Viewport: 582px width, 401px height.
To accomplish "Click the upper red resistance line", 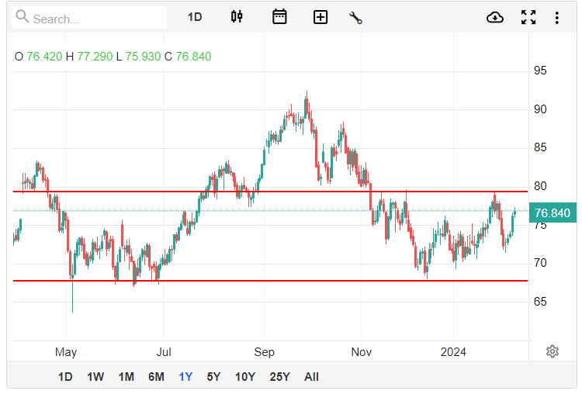I will pos(270,192).
